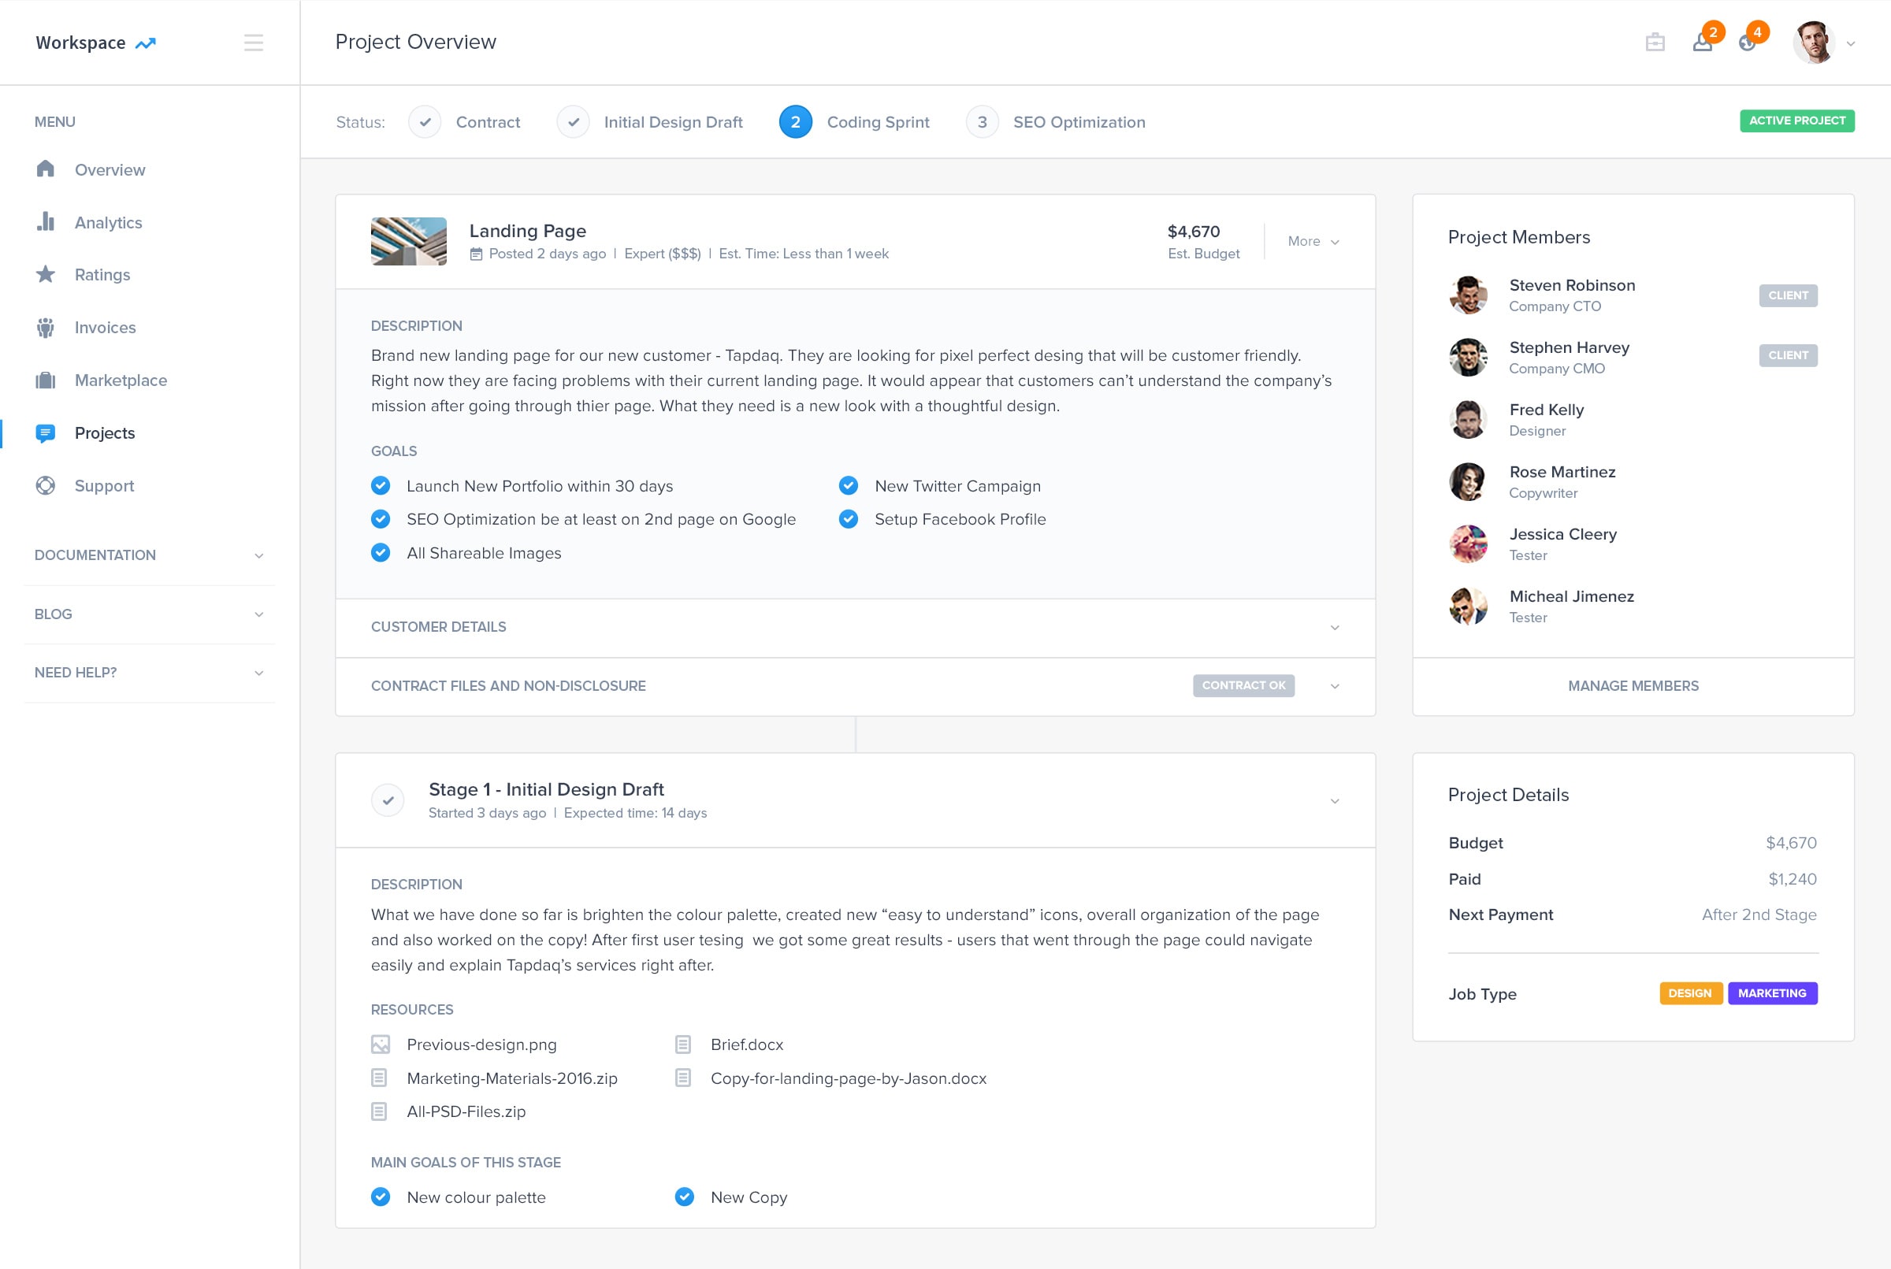1891x1269 pixels.
Task: Click the Landing Page project thumbnail image
Action: click(x=409, y=241)
